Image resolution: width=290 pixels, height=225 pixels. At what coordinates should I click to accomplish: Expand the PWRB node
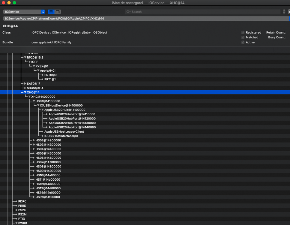click(x=16, y=223)
